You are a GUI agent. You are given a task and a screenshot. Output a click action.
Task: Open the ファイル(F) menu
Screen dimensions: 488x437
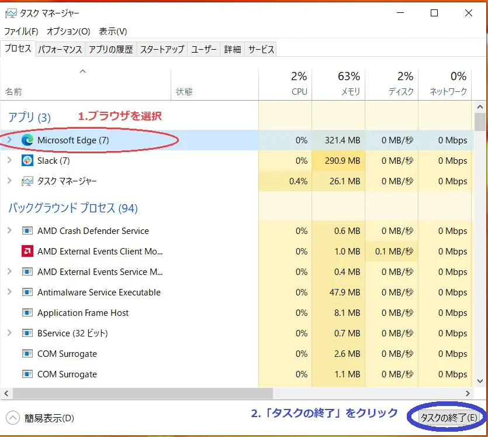(x=21, y=32)
